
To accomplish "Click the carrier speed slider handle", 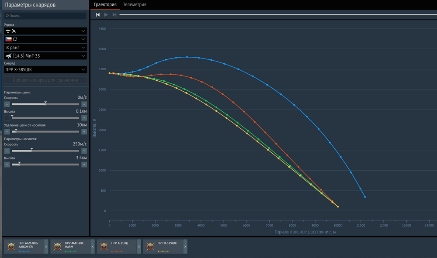I will coord(31,150).
